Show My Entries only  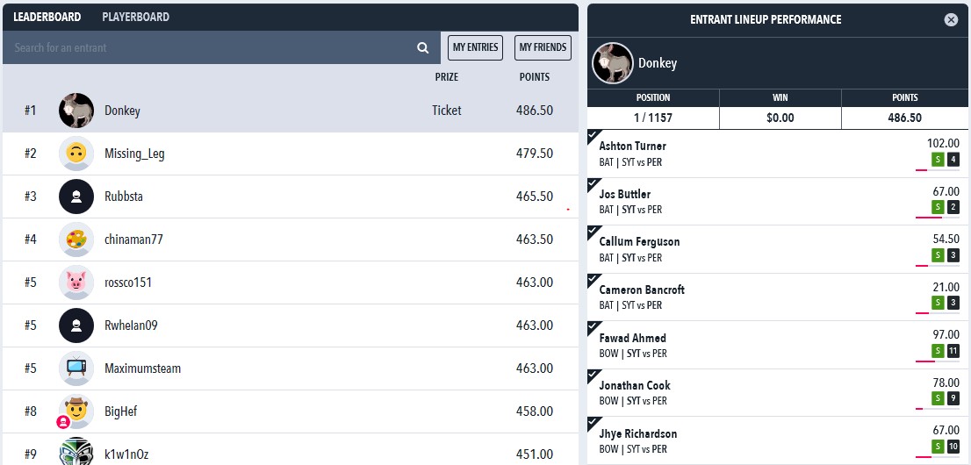475,47
